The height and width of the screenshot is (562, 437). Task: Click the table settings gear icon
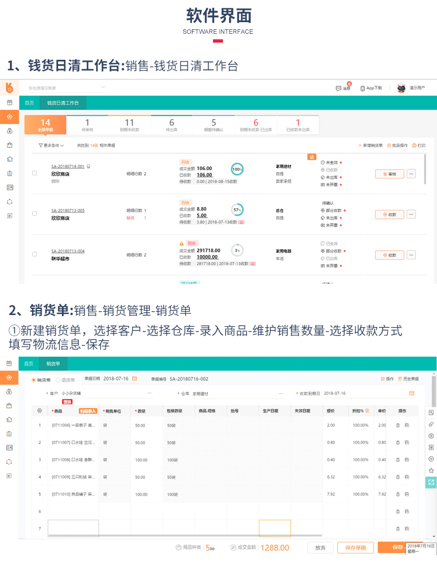pyautogui.click(x=39, y=411)
